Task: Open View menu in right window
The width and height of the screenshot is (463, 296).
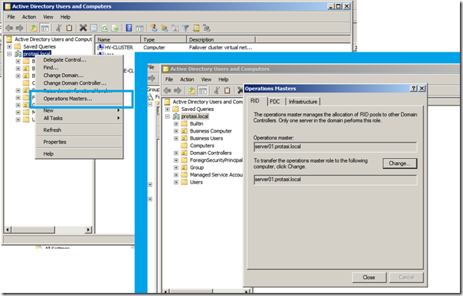Action: tap(206, 79)
